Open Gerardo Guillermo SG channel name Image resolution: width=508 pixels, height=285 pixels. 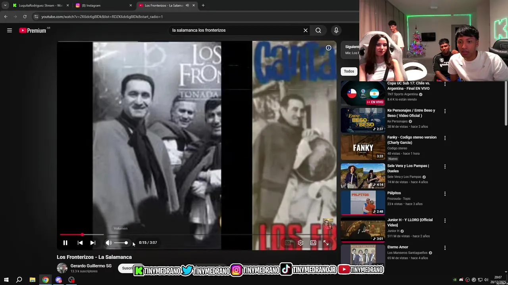91,266
